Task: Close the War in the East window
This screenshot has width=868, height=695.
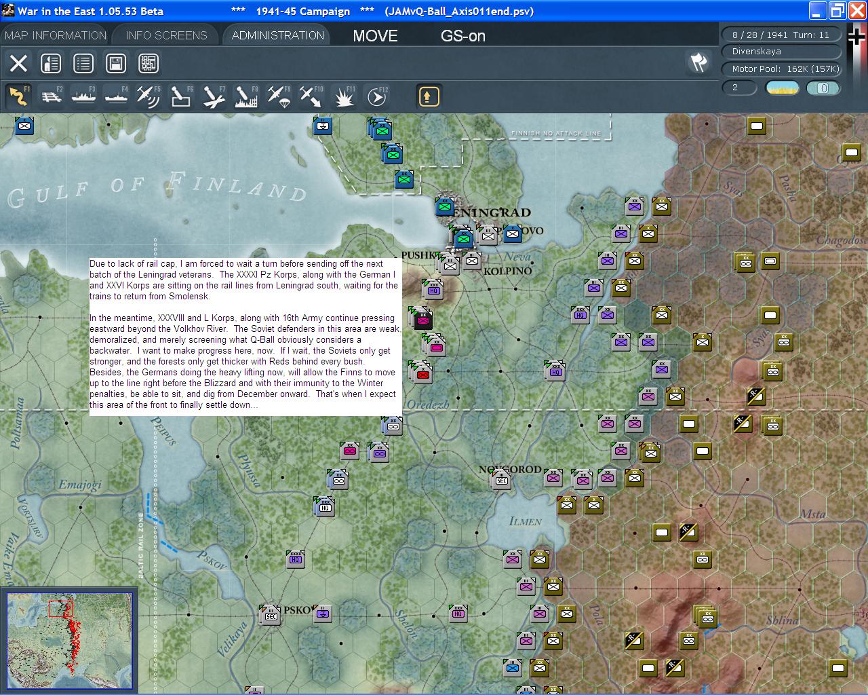Action: tap(857, 11)
